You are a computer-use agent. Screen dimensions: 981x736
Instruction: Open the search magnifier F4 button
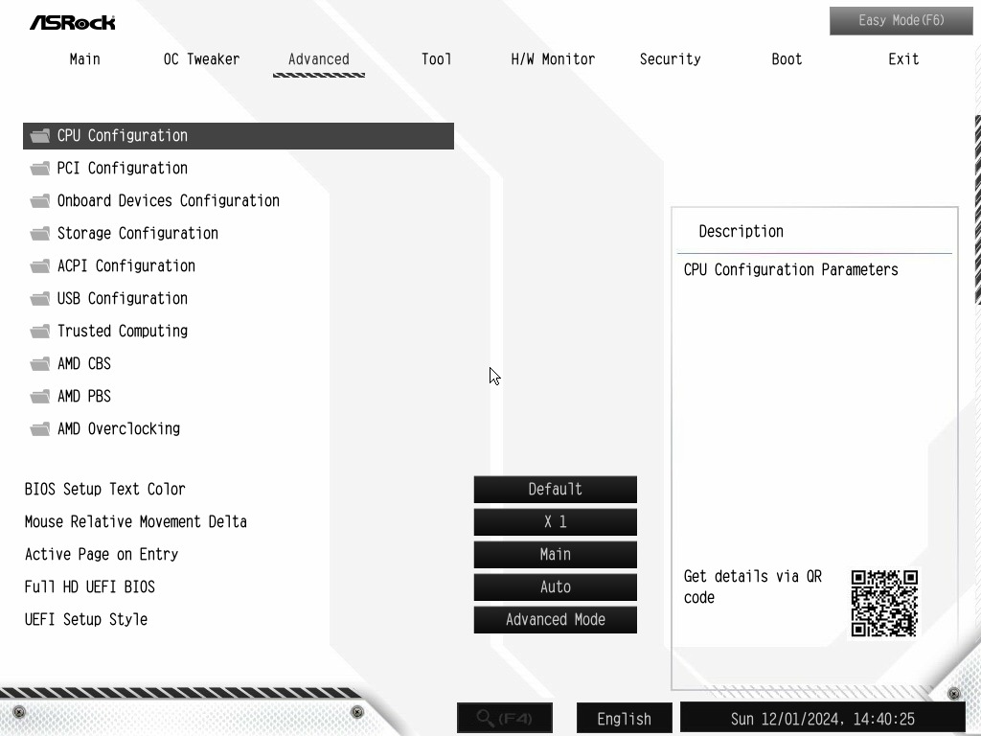point(505,718)
